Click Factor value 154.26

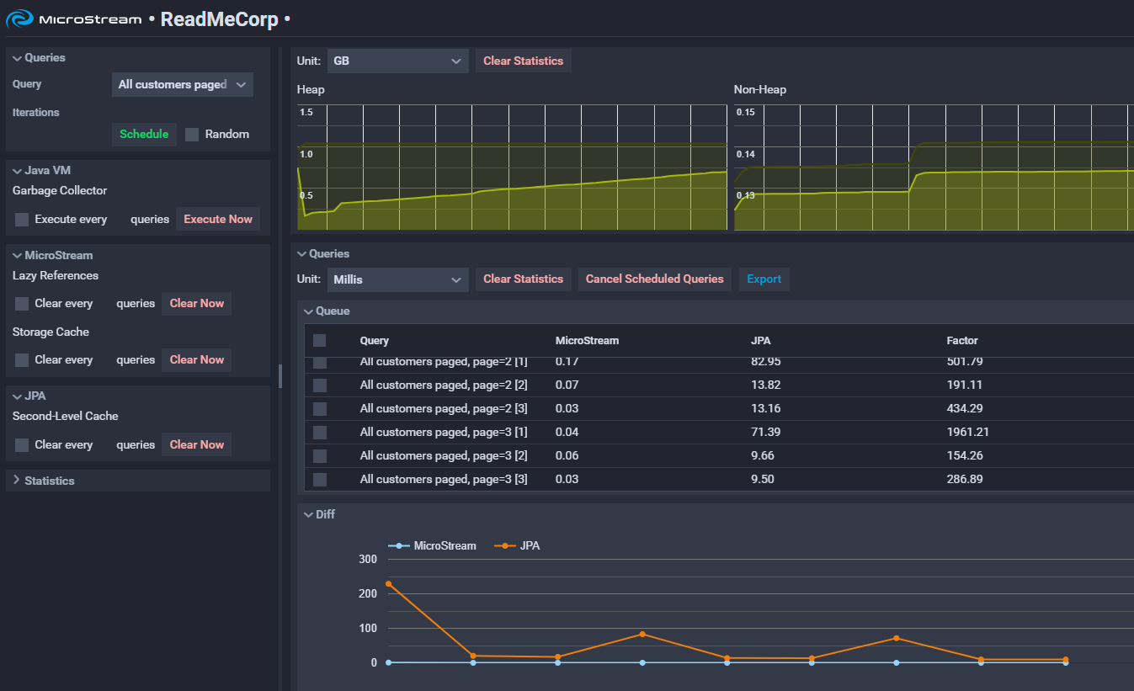tap(965, 456)
